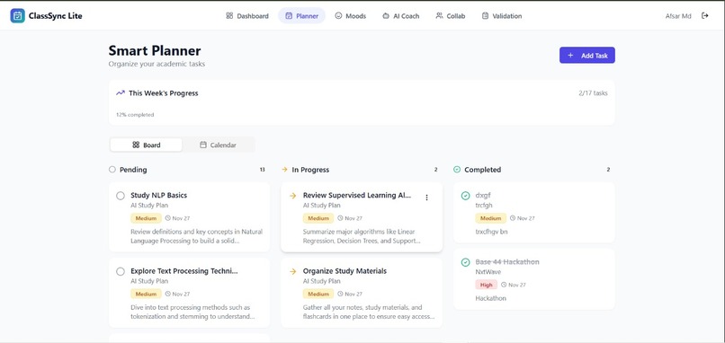The height and width of the screenshot is (343, 725).
Task: Click the Add Task button
Action: click(587, 56)
